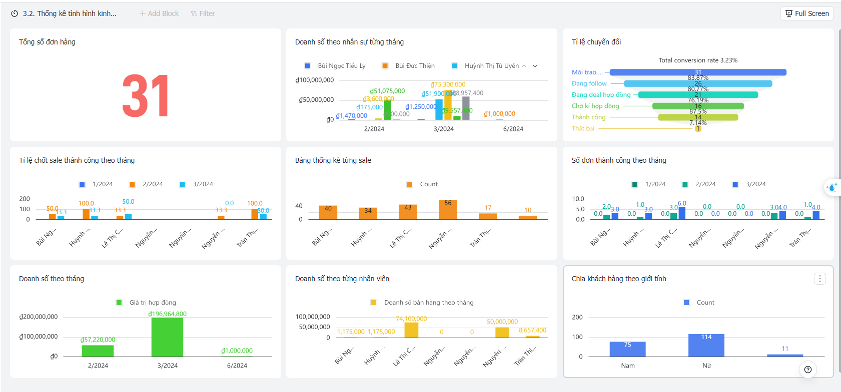Click the vertical scrollbar on the right edge
This screenshot has height=392, width=841.
(839, 200)
